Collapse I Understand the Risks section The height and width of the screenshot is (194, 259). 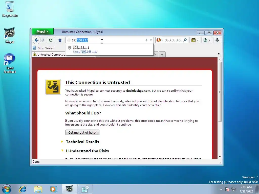coord(87,151)
